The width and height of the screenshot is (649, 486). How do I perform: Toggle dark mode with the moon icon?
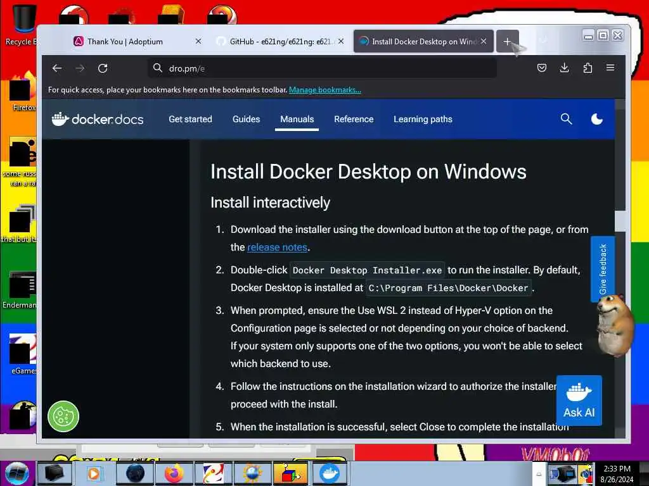click(x=596, y=119)
